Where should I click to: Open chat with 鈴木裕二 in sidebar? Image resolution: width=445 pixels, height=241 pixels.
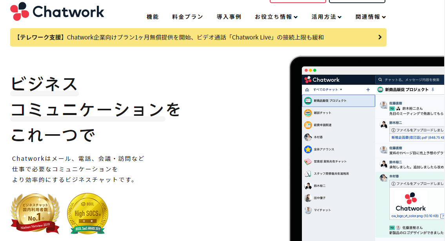click(339, 186)
